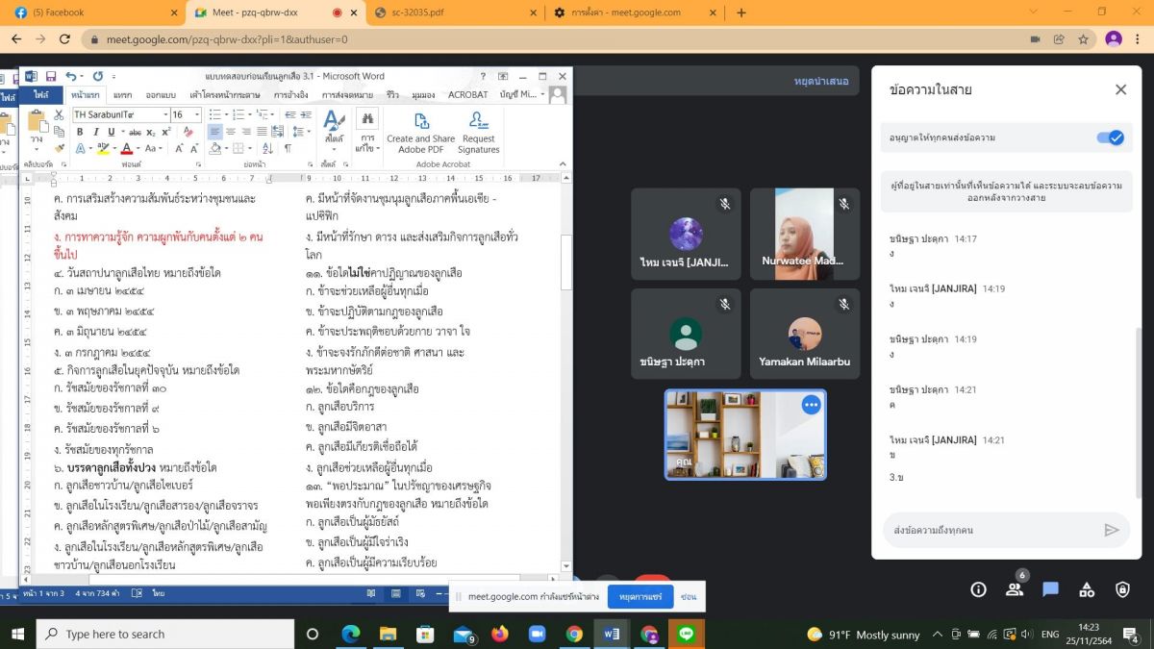Viewport: 1154px width, 649px height.
Task: Click Create and Share Adobe PDF icon
Action: 420,132
